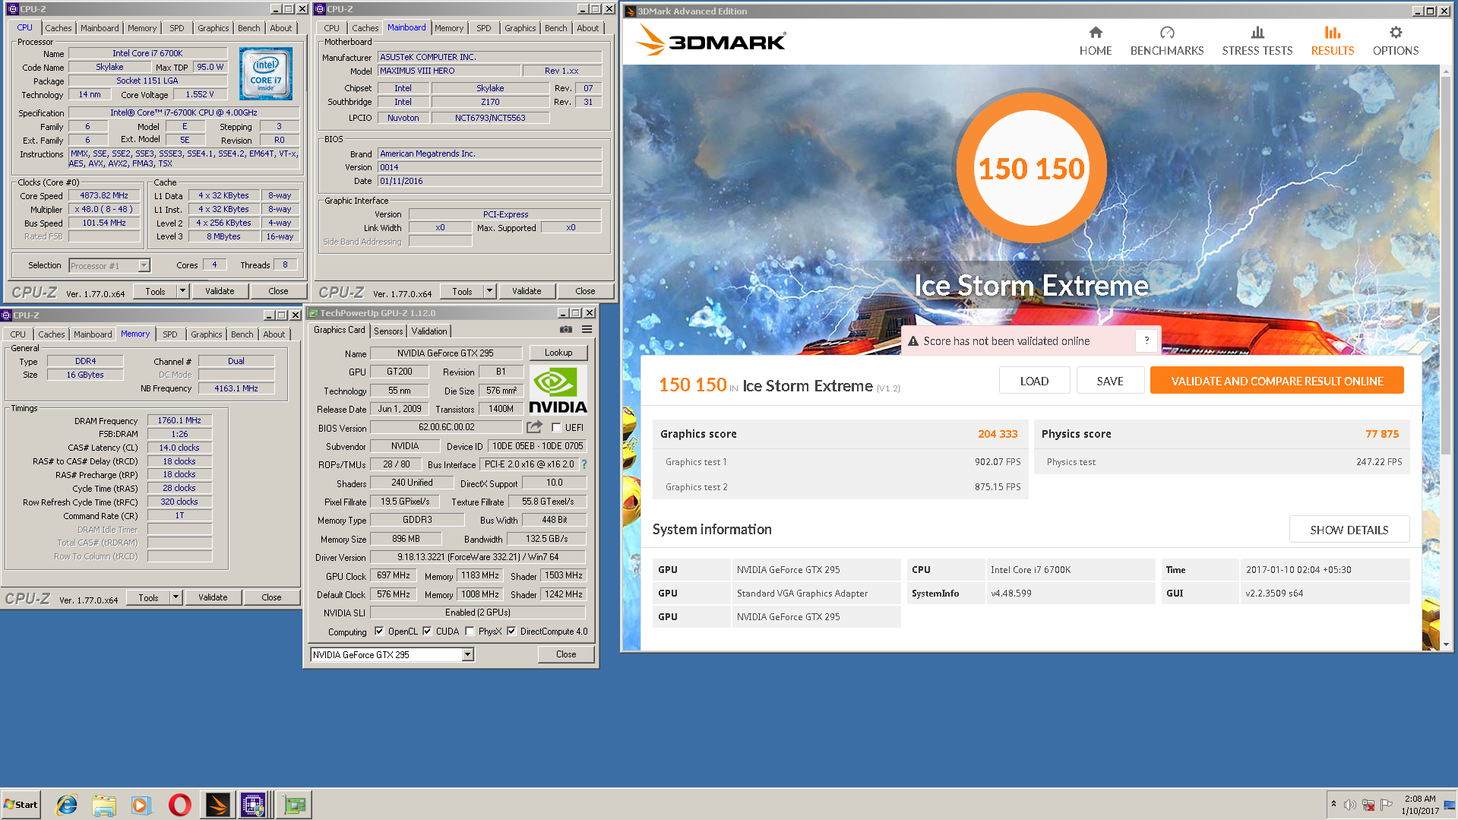This screenshot has width=1458, height=820.
Task: Switch to GPU-Z taskbar icon
Action: coord(293,805)
